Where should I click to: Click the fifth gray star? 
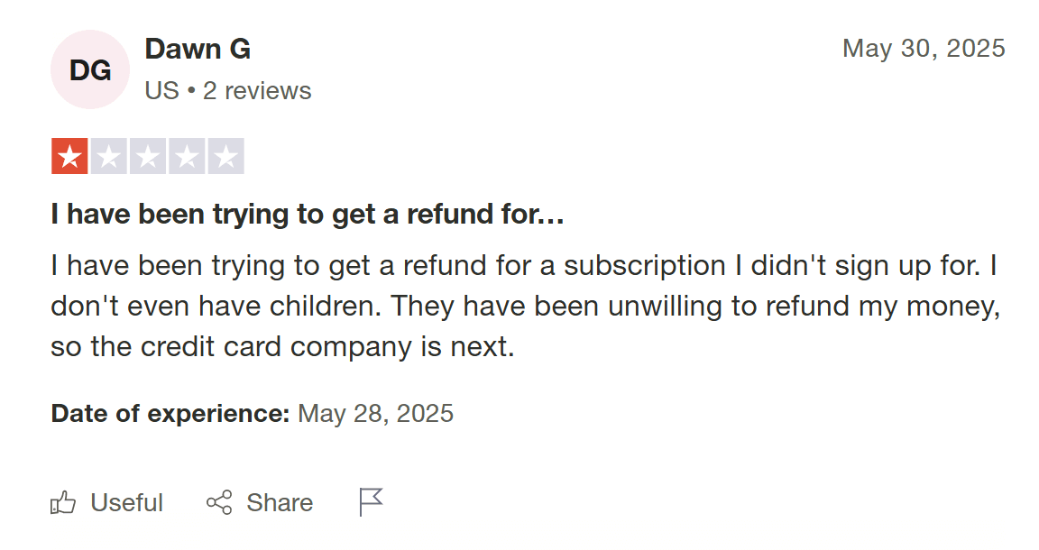tap(225, 157)
